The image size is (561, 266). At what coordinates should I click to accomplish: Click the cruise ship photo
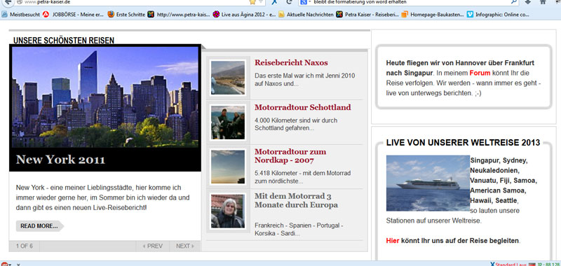coord(428,183)
